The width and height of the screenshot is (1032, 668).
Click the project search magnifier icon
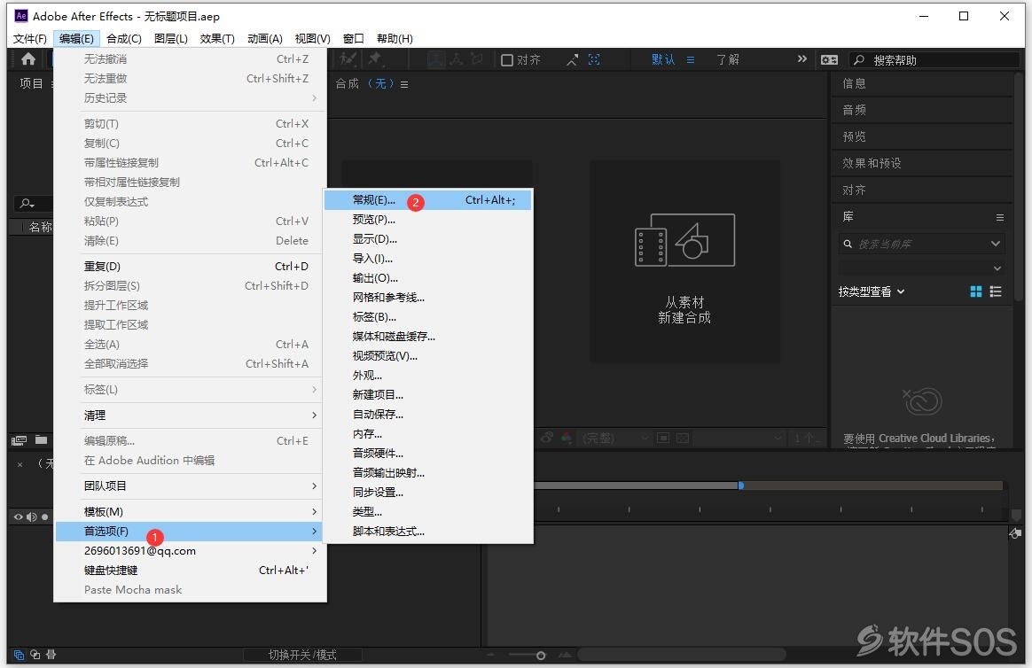coord(27,203)
